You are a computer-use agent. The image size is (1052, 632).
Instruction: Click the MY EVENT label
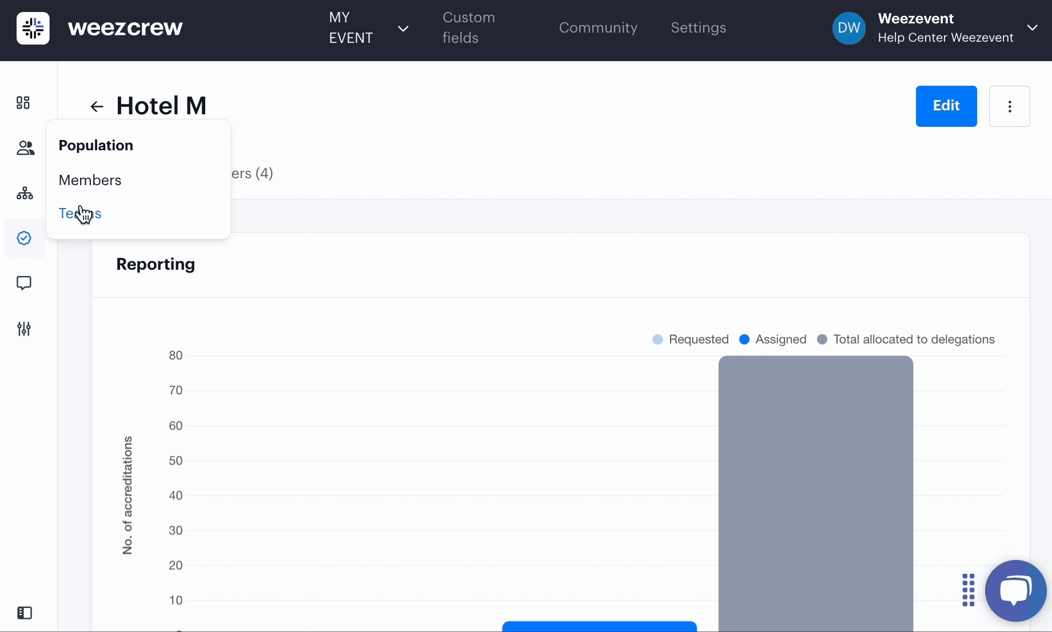pyautogui.click(x=351, y=27)
